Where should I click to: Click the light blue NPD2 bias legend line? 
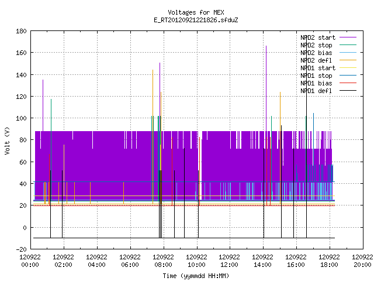(x=348, y=53)
